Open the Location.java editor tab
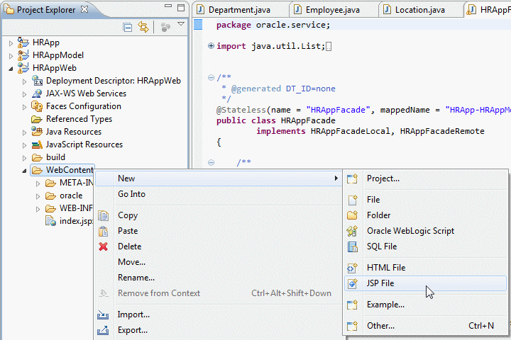Screen dimensions: 511x340 (419, 10)
